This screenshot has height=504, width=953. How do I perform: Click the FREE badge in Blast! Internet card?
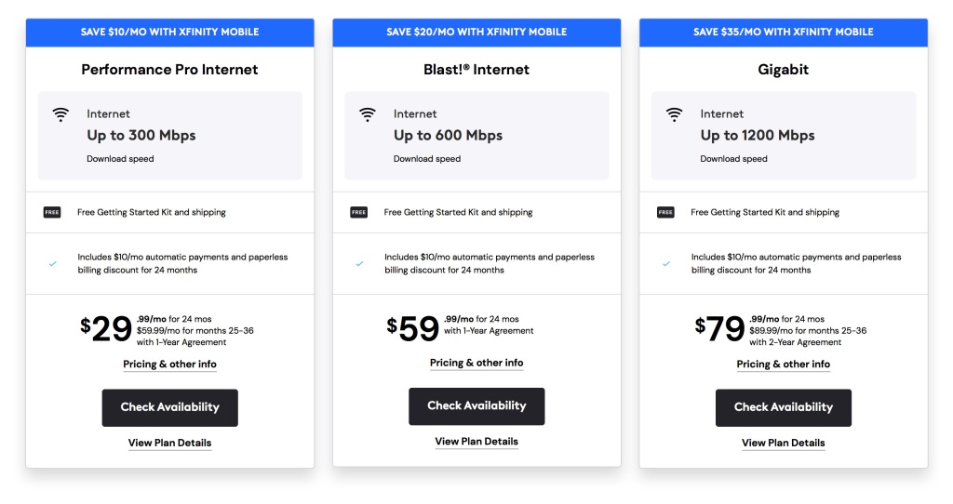359,212
